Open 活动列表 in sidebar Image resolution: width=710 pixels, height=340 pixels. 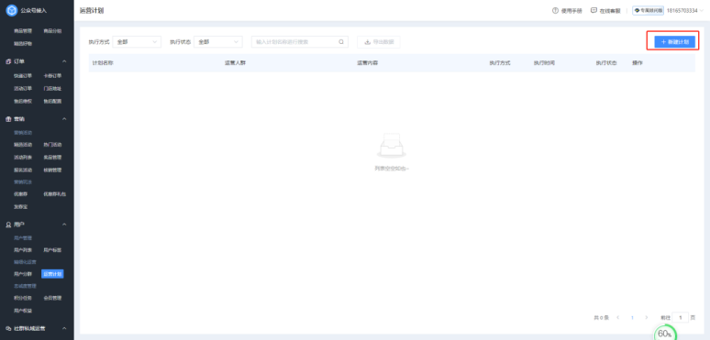23,158
